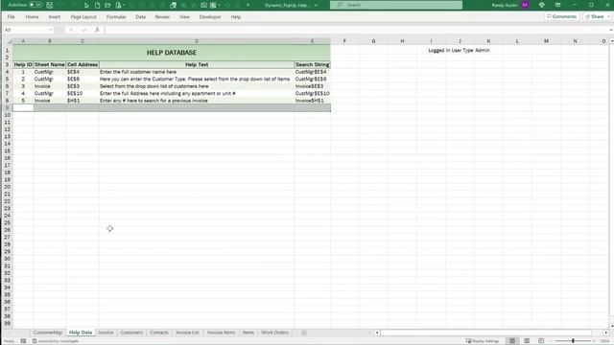Click the camera icon in quick access toolbar
Image resolution: width=614 pixels, height=345 pixels.
[203, 5]
